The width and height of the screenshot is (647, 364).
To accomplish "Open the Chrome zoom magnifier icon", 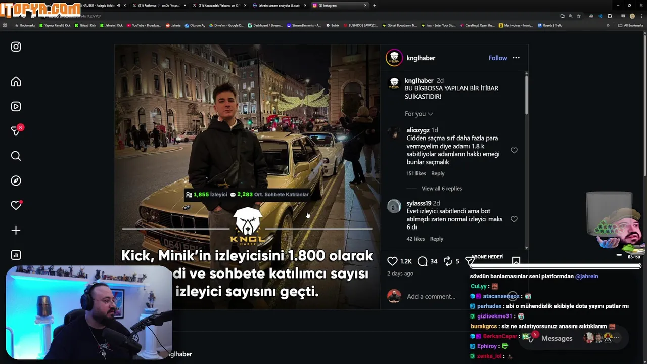I will [x=571, y=16].
